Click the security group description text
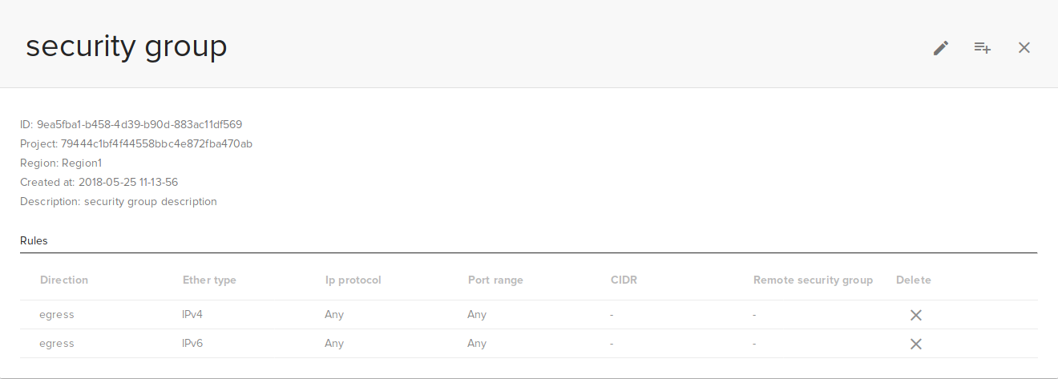 pos(119,201)
